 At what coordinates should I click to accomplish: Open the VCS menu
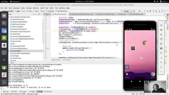56,8
